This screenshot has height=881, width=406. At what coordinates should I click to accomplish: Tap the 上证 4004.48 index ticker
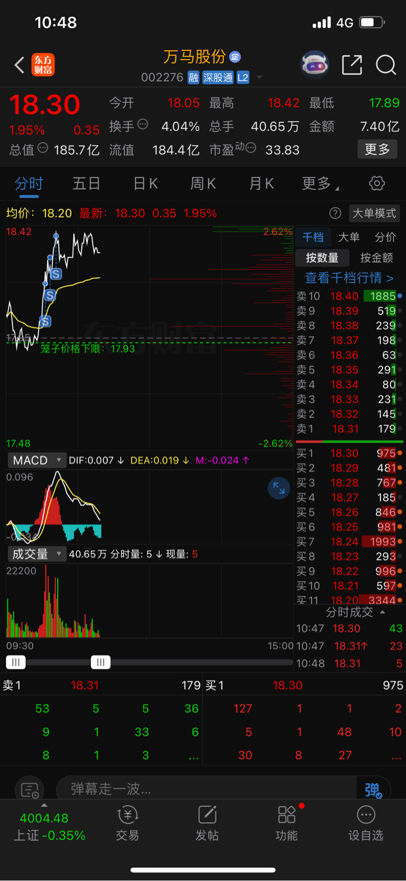[x=49, y=826]
